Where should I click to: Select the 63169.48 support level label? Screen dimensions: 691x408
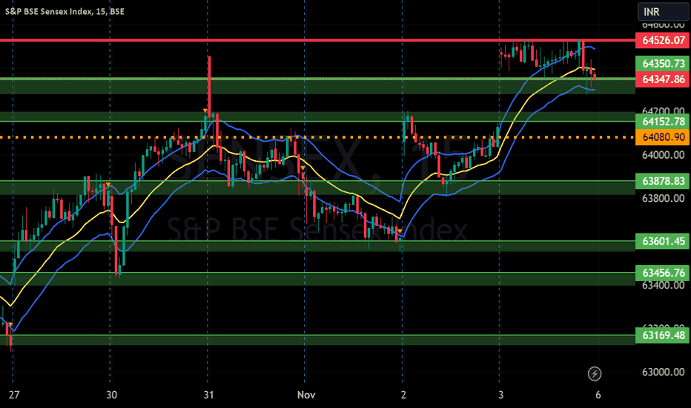pyautogui.click(x=663, y=335)
